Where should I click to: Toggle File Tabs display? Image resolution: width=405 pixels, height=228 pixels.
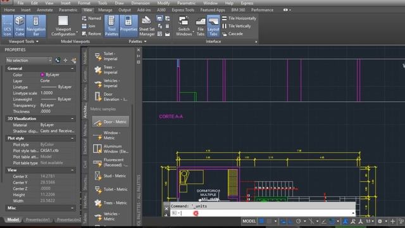pos(201,26)
